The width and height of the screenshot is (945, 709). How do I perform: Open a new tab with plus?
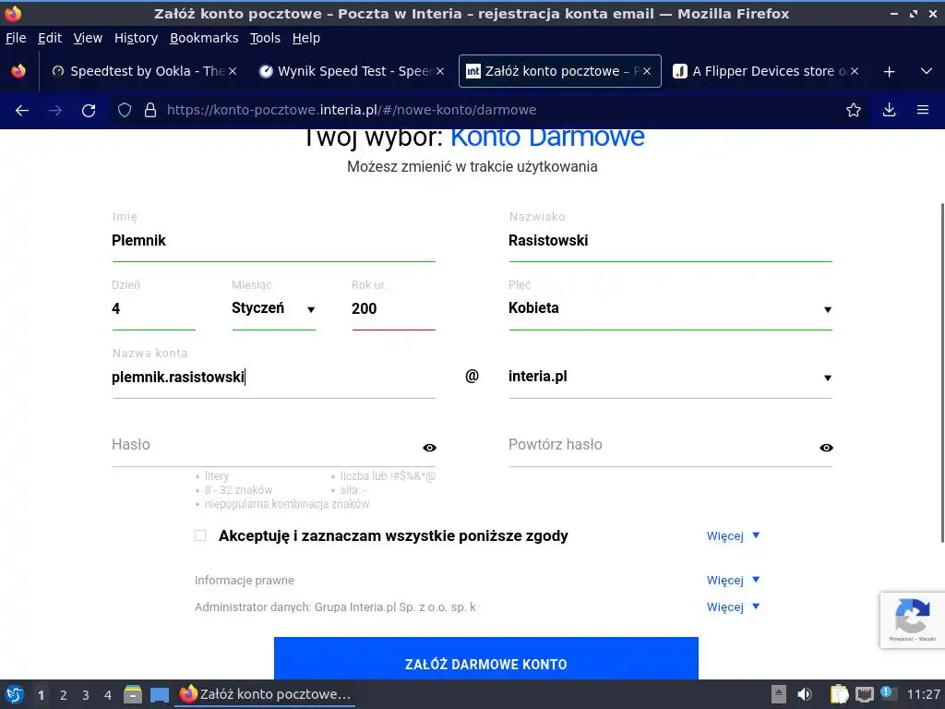pyautogui.click(x=889, y=72)
